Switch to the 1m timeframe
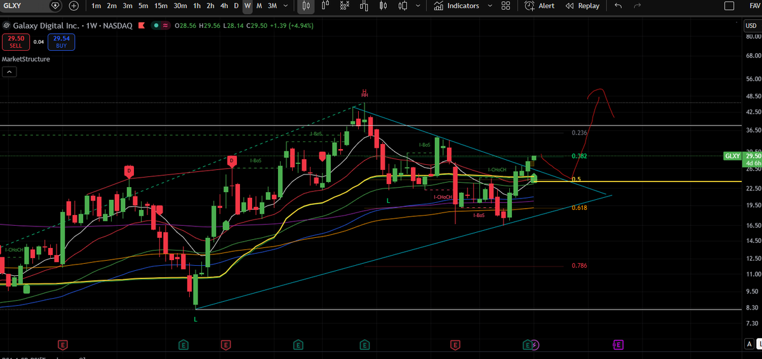Image resolution: width=762 pixels, height=359 pixels. click(96, 6)
